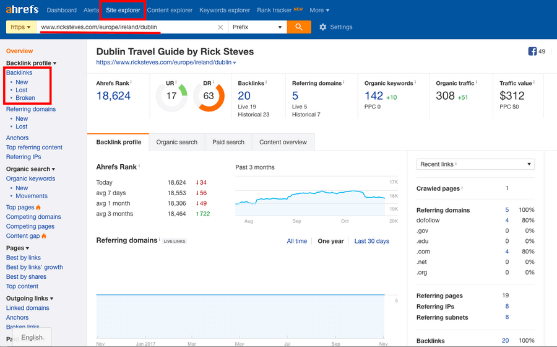The image size is (557, 347).
Task: Click the Facebook share count icon
Action: point(532,51)
